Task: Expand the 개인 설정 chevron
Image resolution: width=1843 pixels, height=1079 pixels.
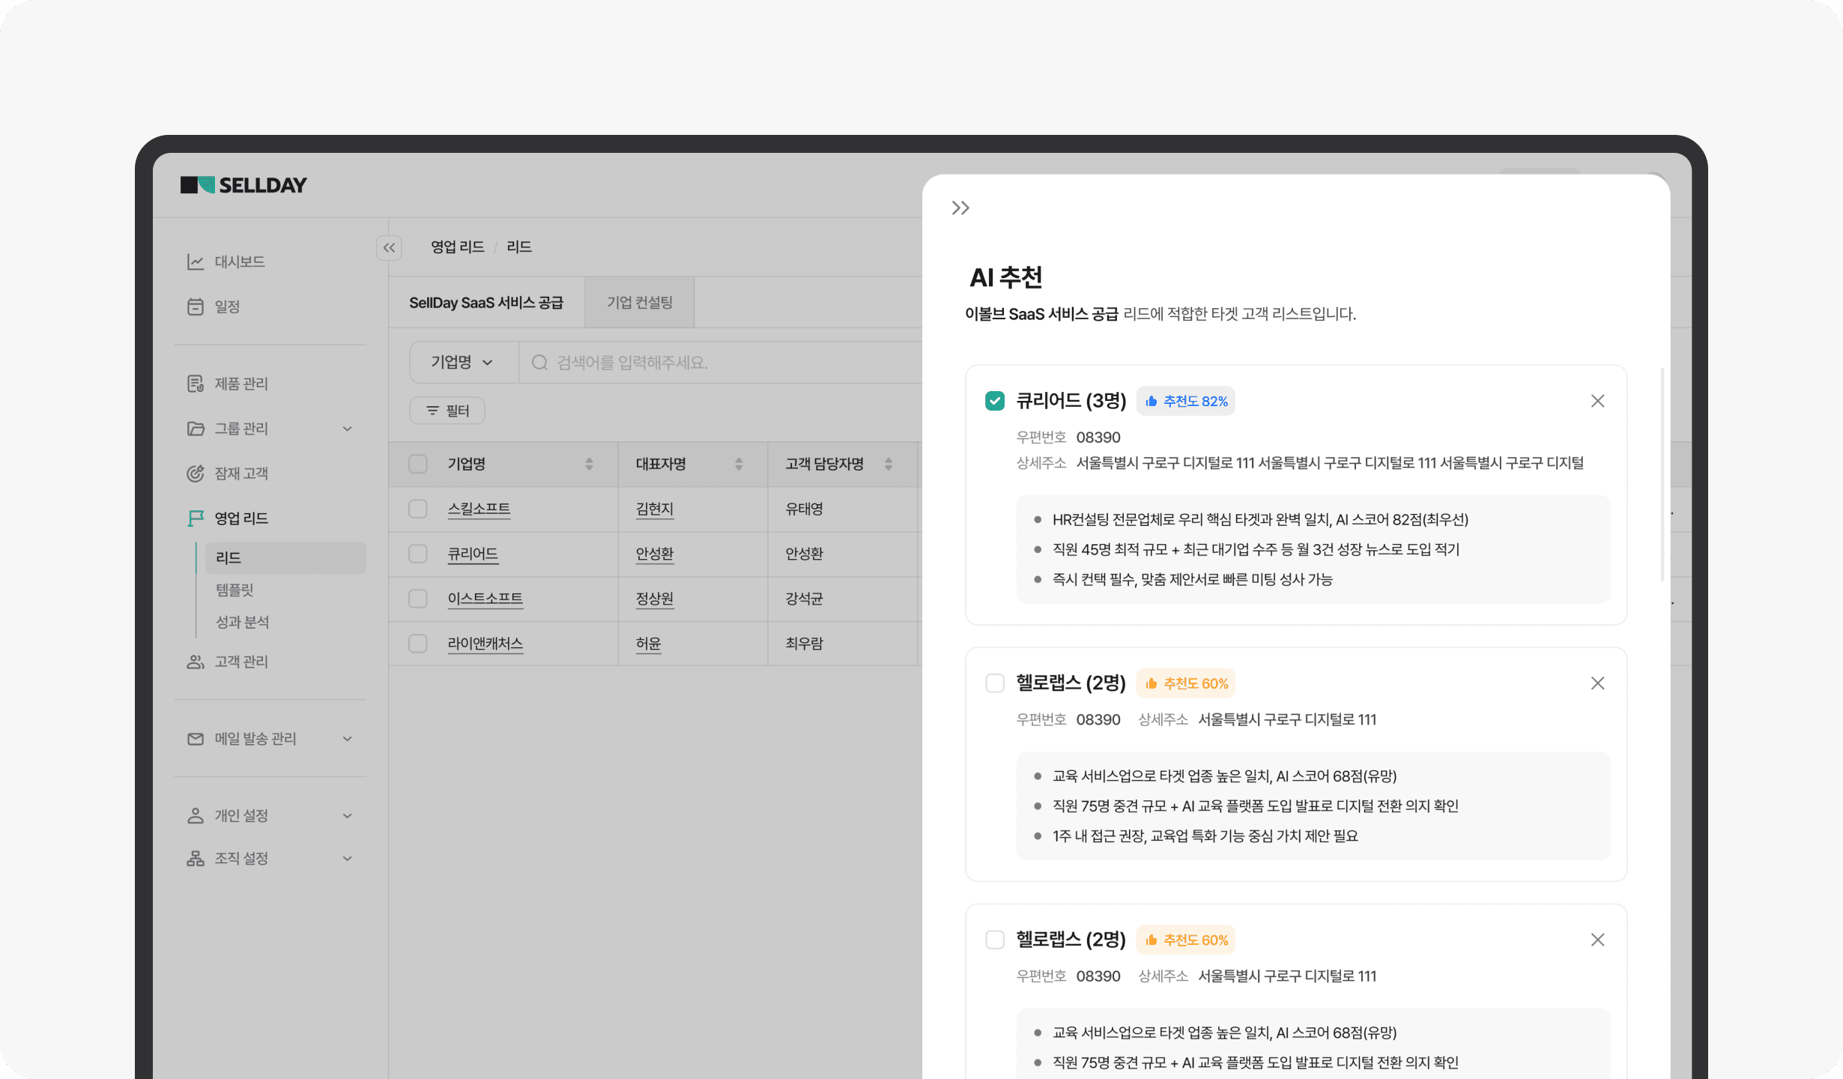Action: pos(348,815)
